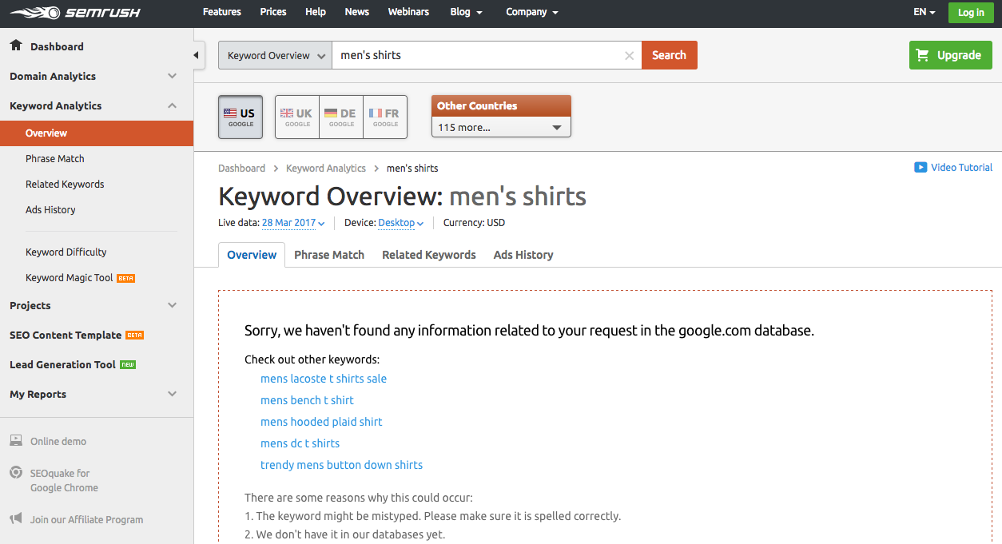Screen dimensions: 1002x544
Task: Click the 'mens hooded plaid shirt' link
Action: 321,423
